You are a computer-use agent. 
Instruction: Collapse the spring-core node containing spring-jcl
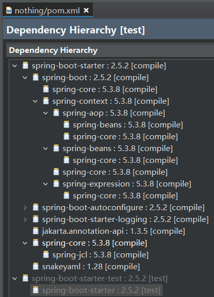tap(25, 243)
